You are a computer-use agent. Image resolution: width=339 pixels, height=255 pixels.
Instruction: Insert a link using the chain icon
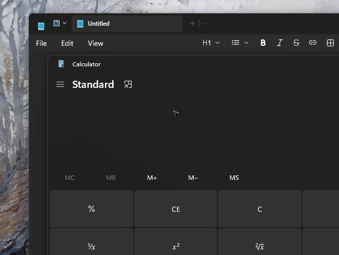(x=313, y=43)
